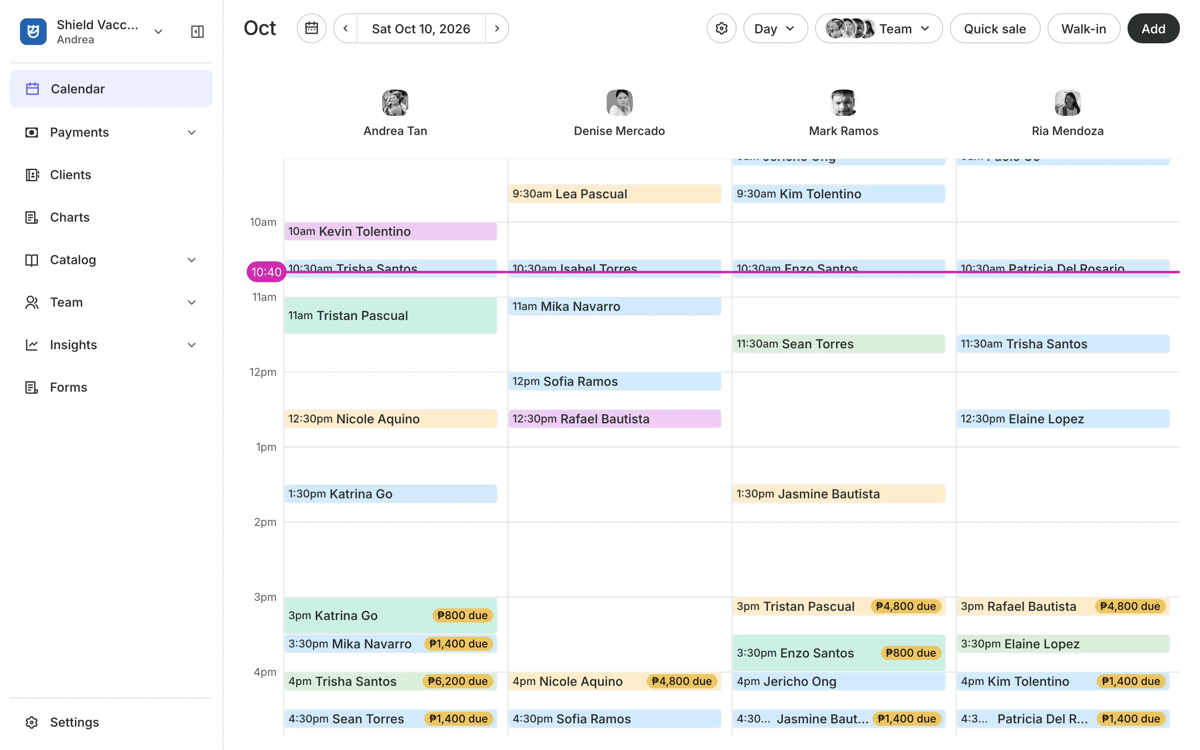Click the Payments sidebar icon
The height and width of the screenshot is (750, 1200).
tap(32, 132)
